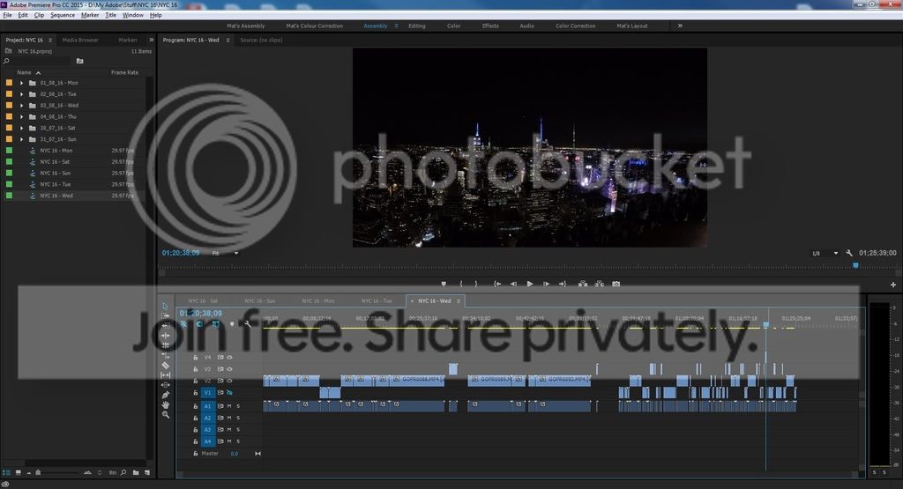Select the Zoom tool in the tools panel

point(165,414)
